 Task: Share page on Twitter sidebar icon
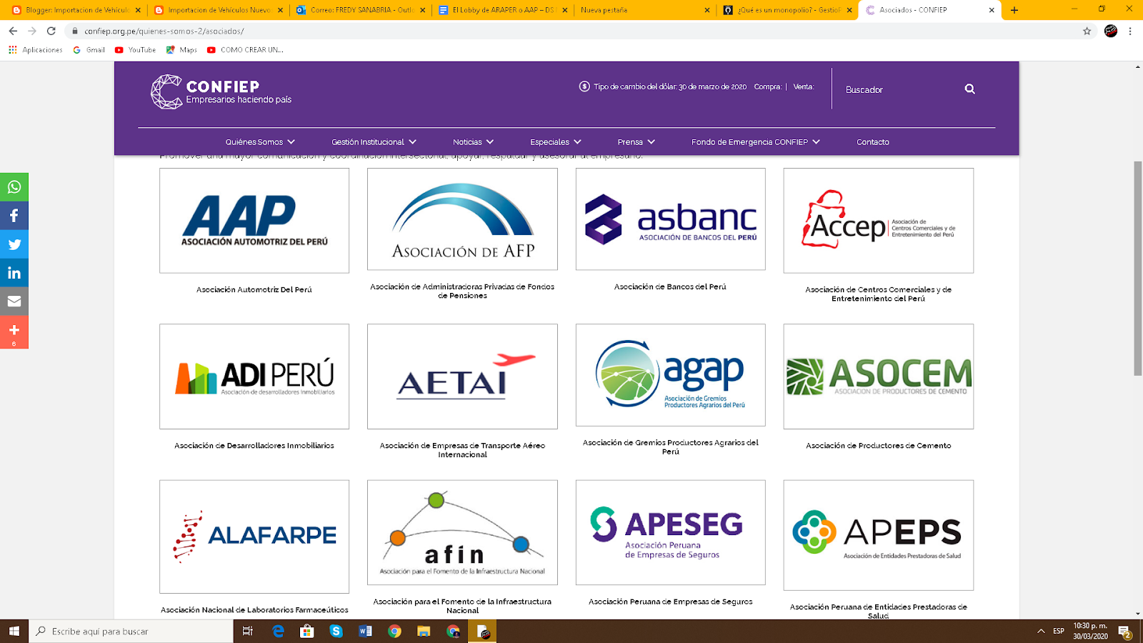(14, 244)
